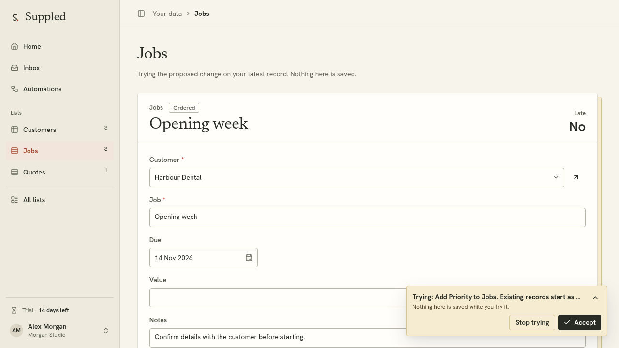Click the Ordered status badge
Viewport: 619px width, 348px height.
(184, 108)
